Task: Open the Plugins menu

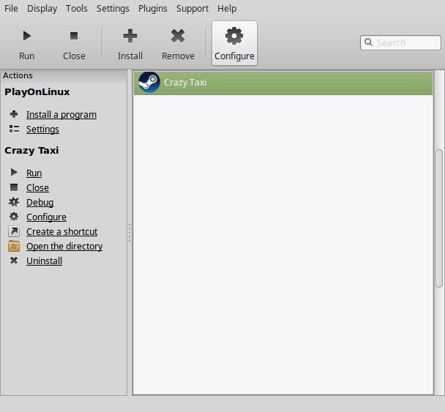Action: click(x=153, y=9)
